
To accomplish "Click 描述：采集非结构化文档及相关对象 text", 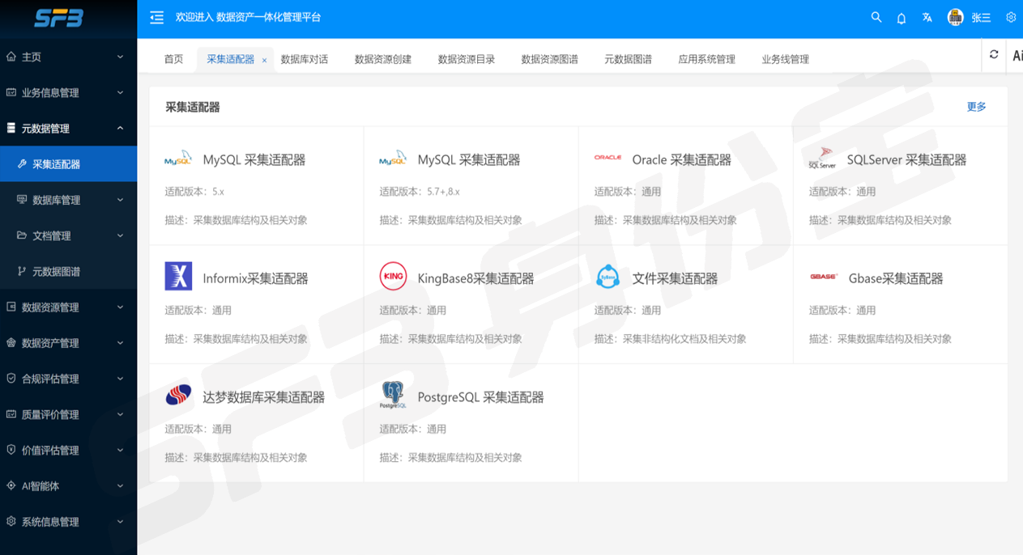I will coord(670,339).
